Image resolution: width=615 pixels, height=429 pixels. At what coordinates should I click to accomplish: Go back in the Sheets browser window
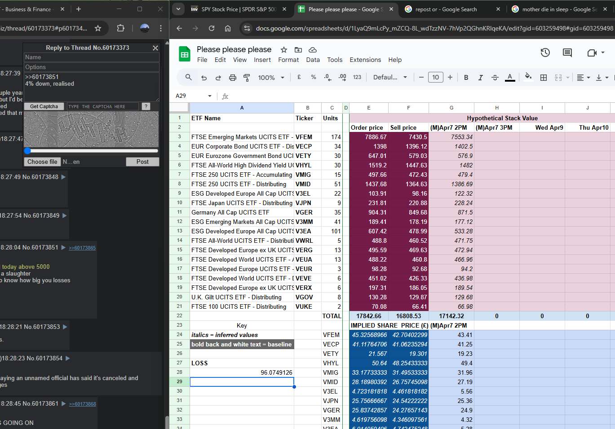tap(179, 28)
